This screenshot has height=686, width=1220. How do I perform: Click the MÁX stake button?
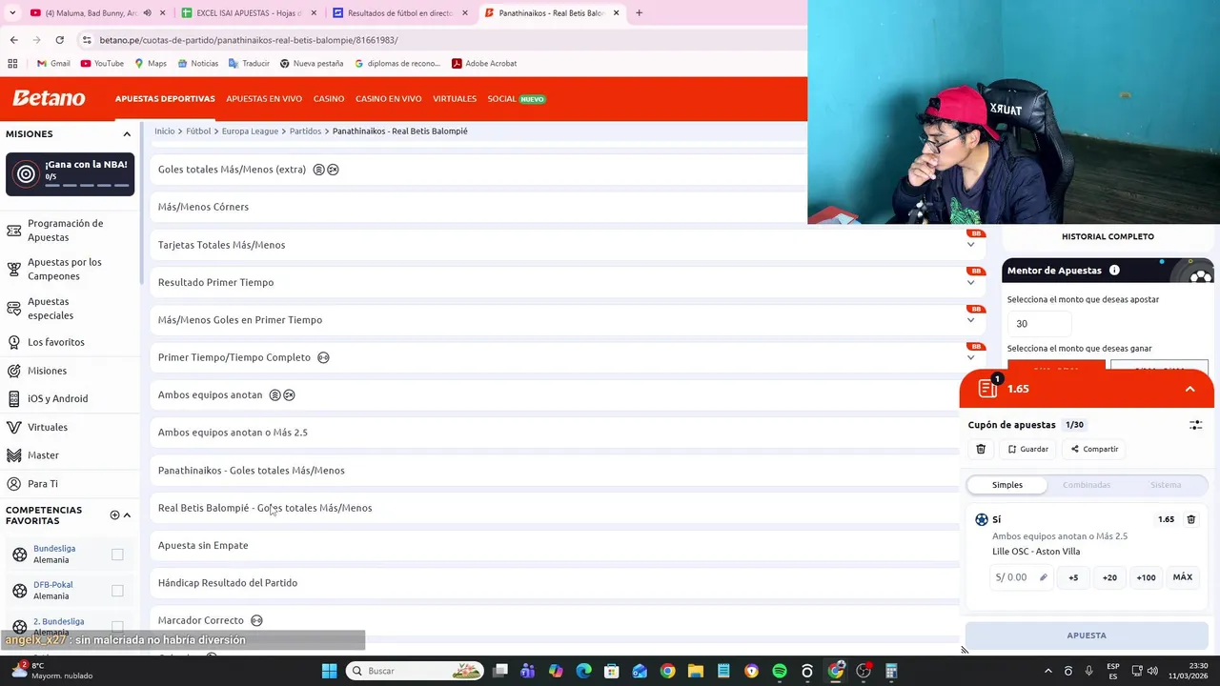(1182, 577)
